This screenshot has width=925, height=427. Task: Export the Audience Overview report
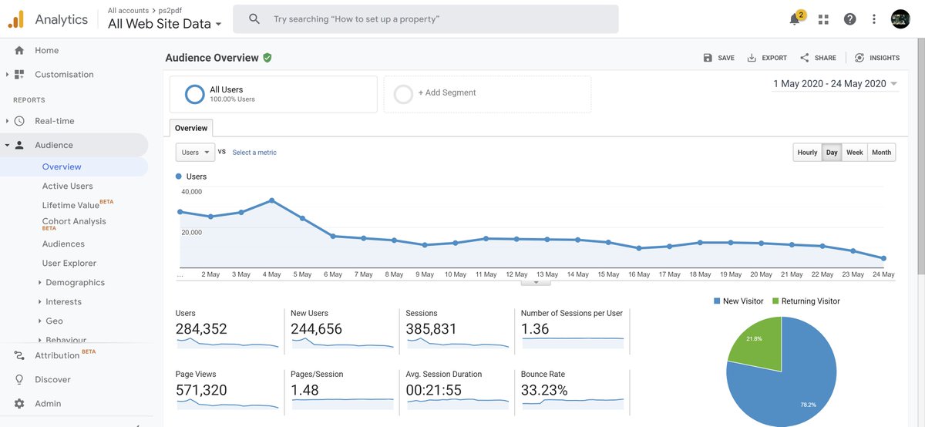pyautogui.click(x=767, y=58)
